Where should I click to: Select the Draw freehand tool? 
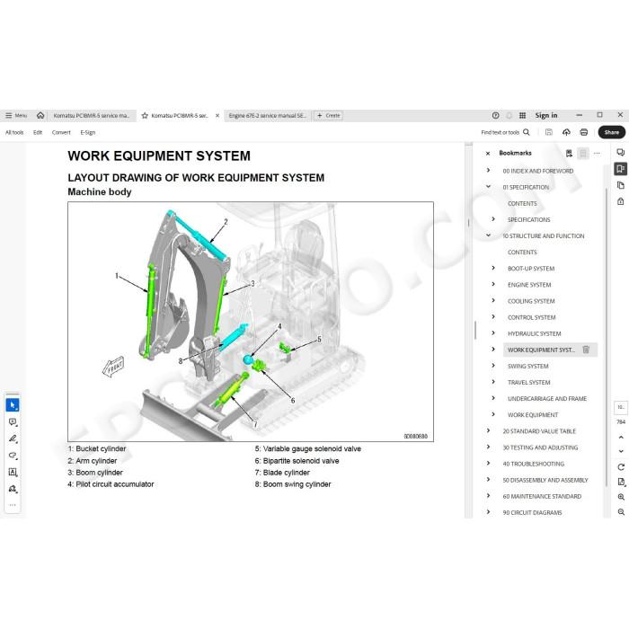click(x=13, y=456)
